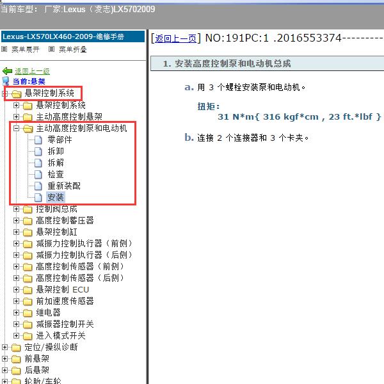The width and height of the screenshot is (384, 384).
Task: Click the folder icon of 后悬架
Action: 16,371
